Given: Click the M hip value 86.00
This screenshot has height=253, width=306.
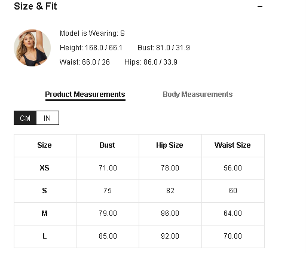Looking at the screenshot, I should click(x=170, y=214).
